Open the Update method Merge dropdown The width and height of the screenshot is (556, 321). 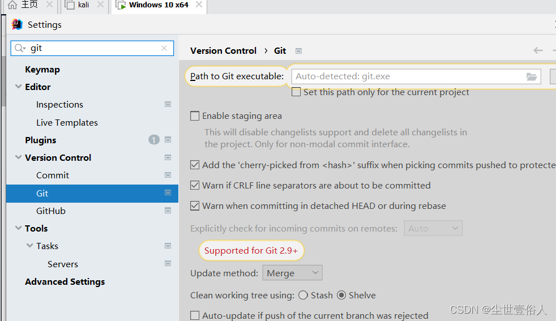click(x=292, y=273)
